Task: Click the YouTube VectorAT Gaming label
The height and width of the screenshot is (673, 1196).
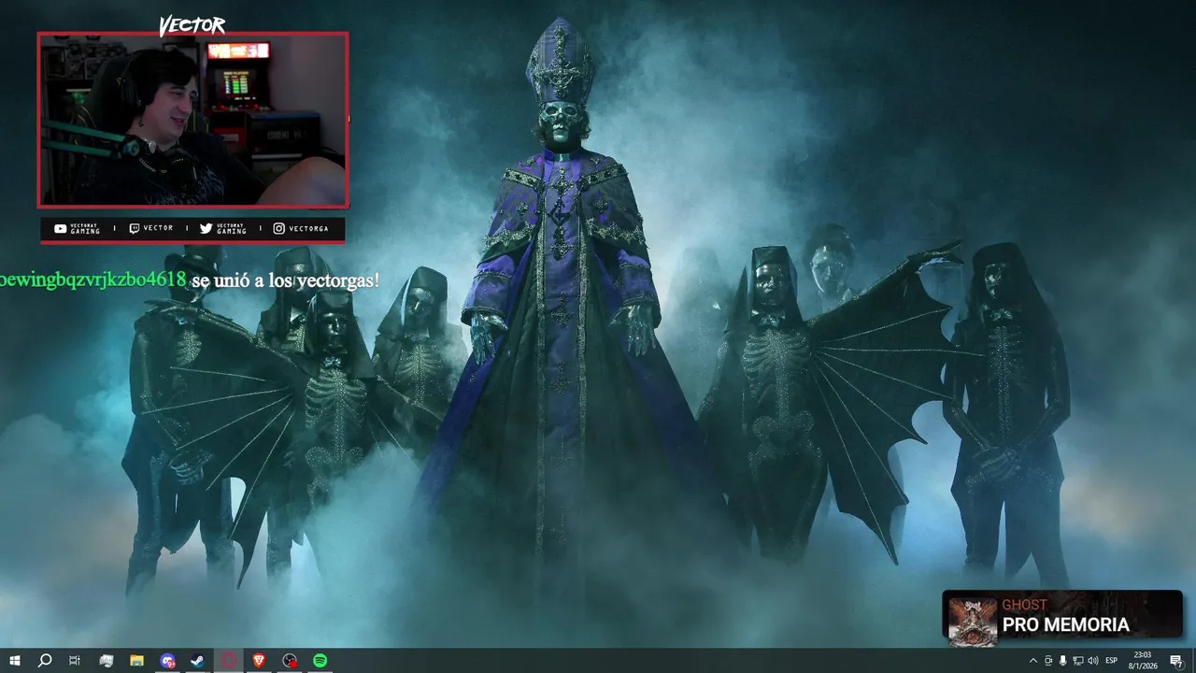Action: (x=78, y=228)
